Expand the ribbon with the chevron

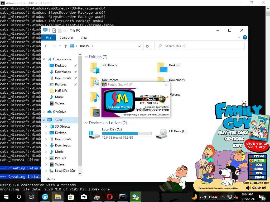pyautogui.click(x=239, y=37)
